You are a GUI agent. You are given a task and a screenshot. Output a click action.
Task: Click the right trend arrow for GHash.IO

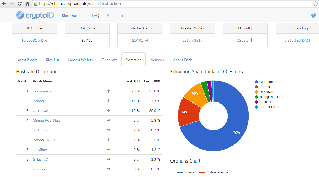[108, 159]
